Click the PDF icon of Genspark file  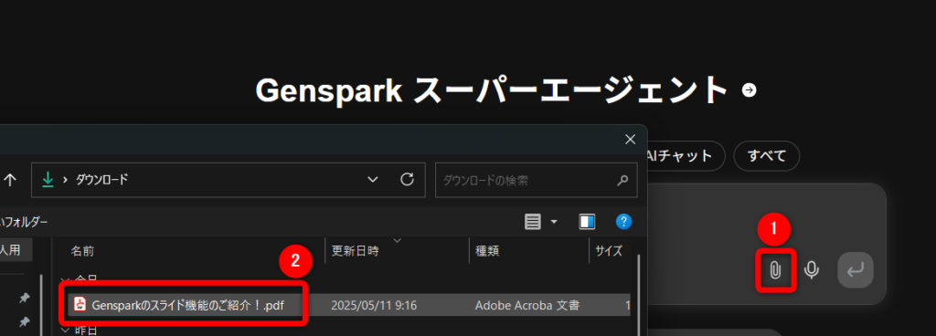pyautogui.click(x=80, y=305)
